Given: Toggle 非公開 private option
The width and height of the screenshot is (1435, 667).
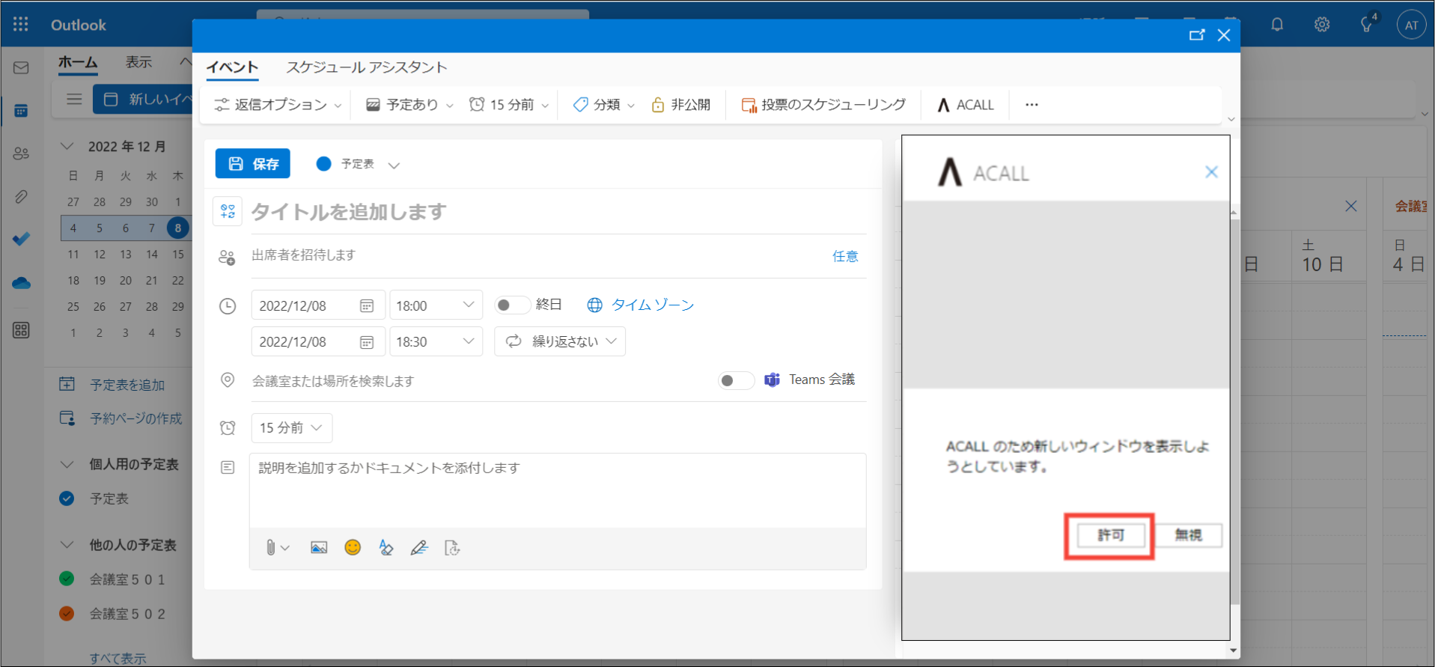Looking at the screenshot, I should tap(680, 105).
